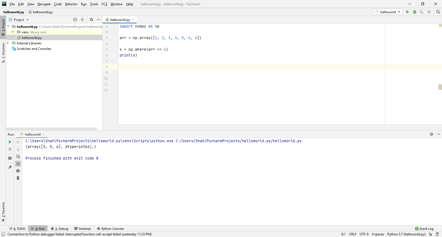Image resolution: width=442 pixels, height=237 pixels.
Task: Expand External Libraries node
Action: click(8, 43)
